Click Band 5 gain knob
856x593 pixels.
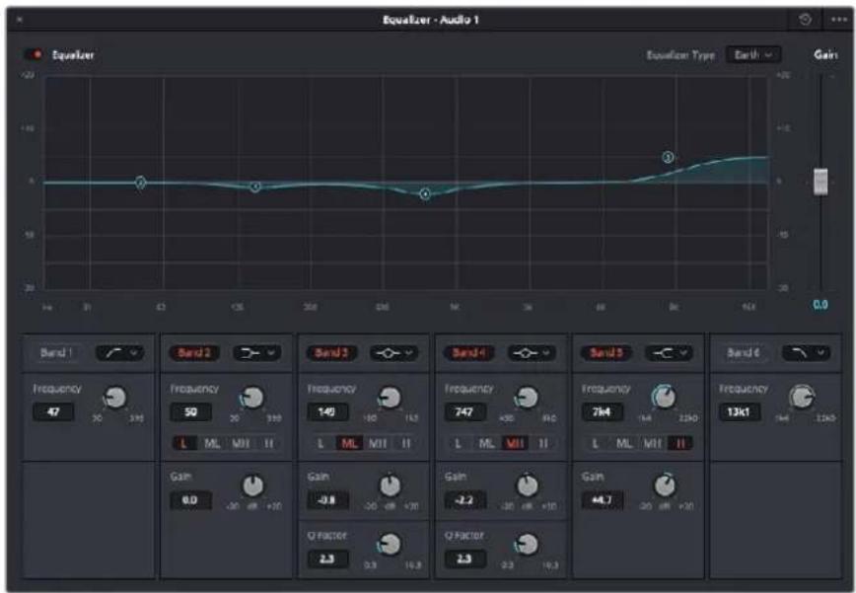coord(665,485)
